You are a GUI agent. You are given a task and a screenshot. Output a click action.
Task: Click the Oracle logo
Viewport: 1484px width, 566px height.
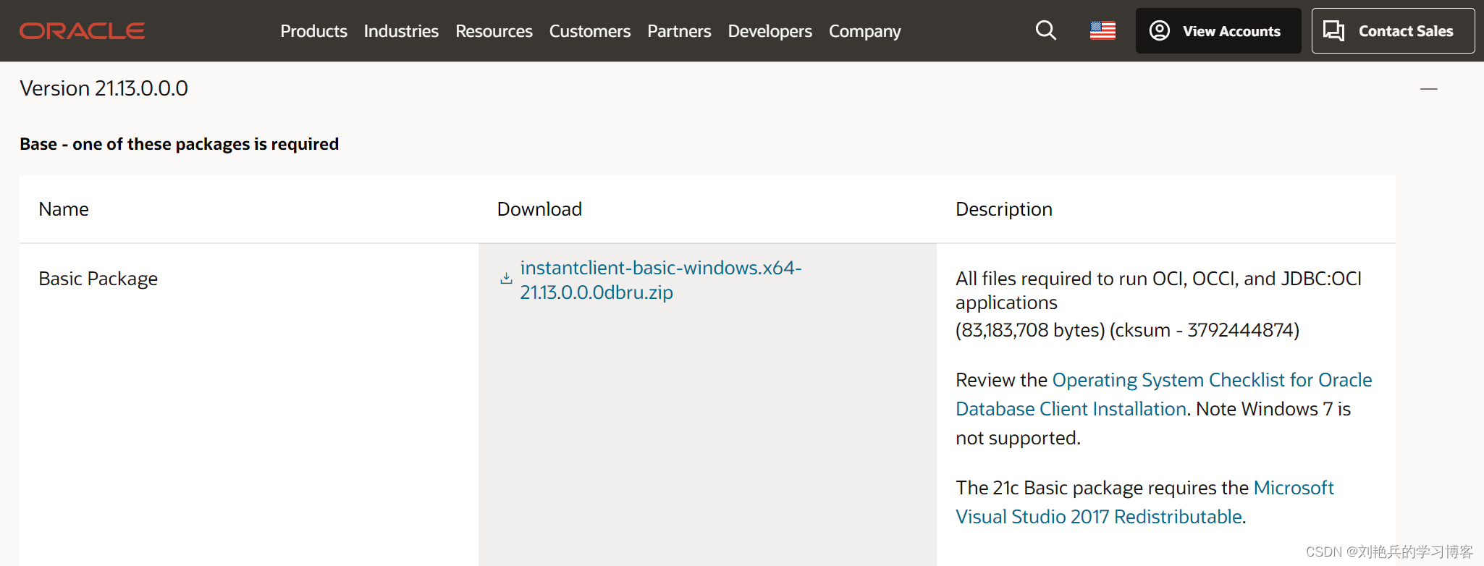pos(82,31)
